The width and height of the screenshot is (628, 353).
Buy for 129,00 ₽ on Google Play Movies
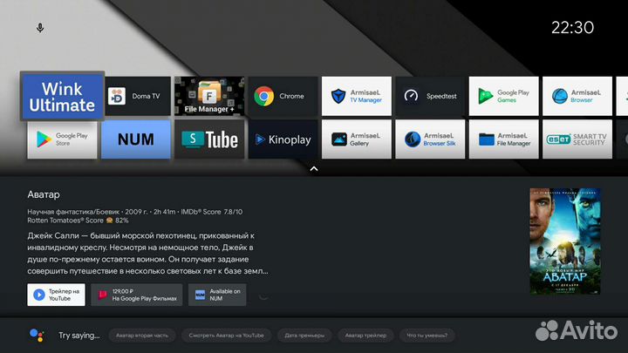(x=137, y=295)
